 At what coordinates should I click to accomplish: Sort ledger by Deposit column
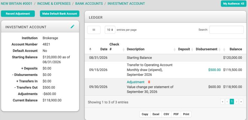tap(192, 49)
